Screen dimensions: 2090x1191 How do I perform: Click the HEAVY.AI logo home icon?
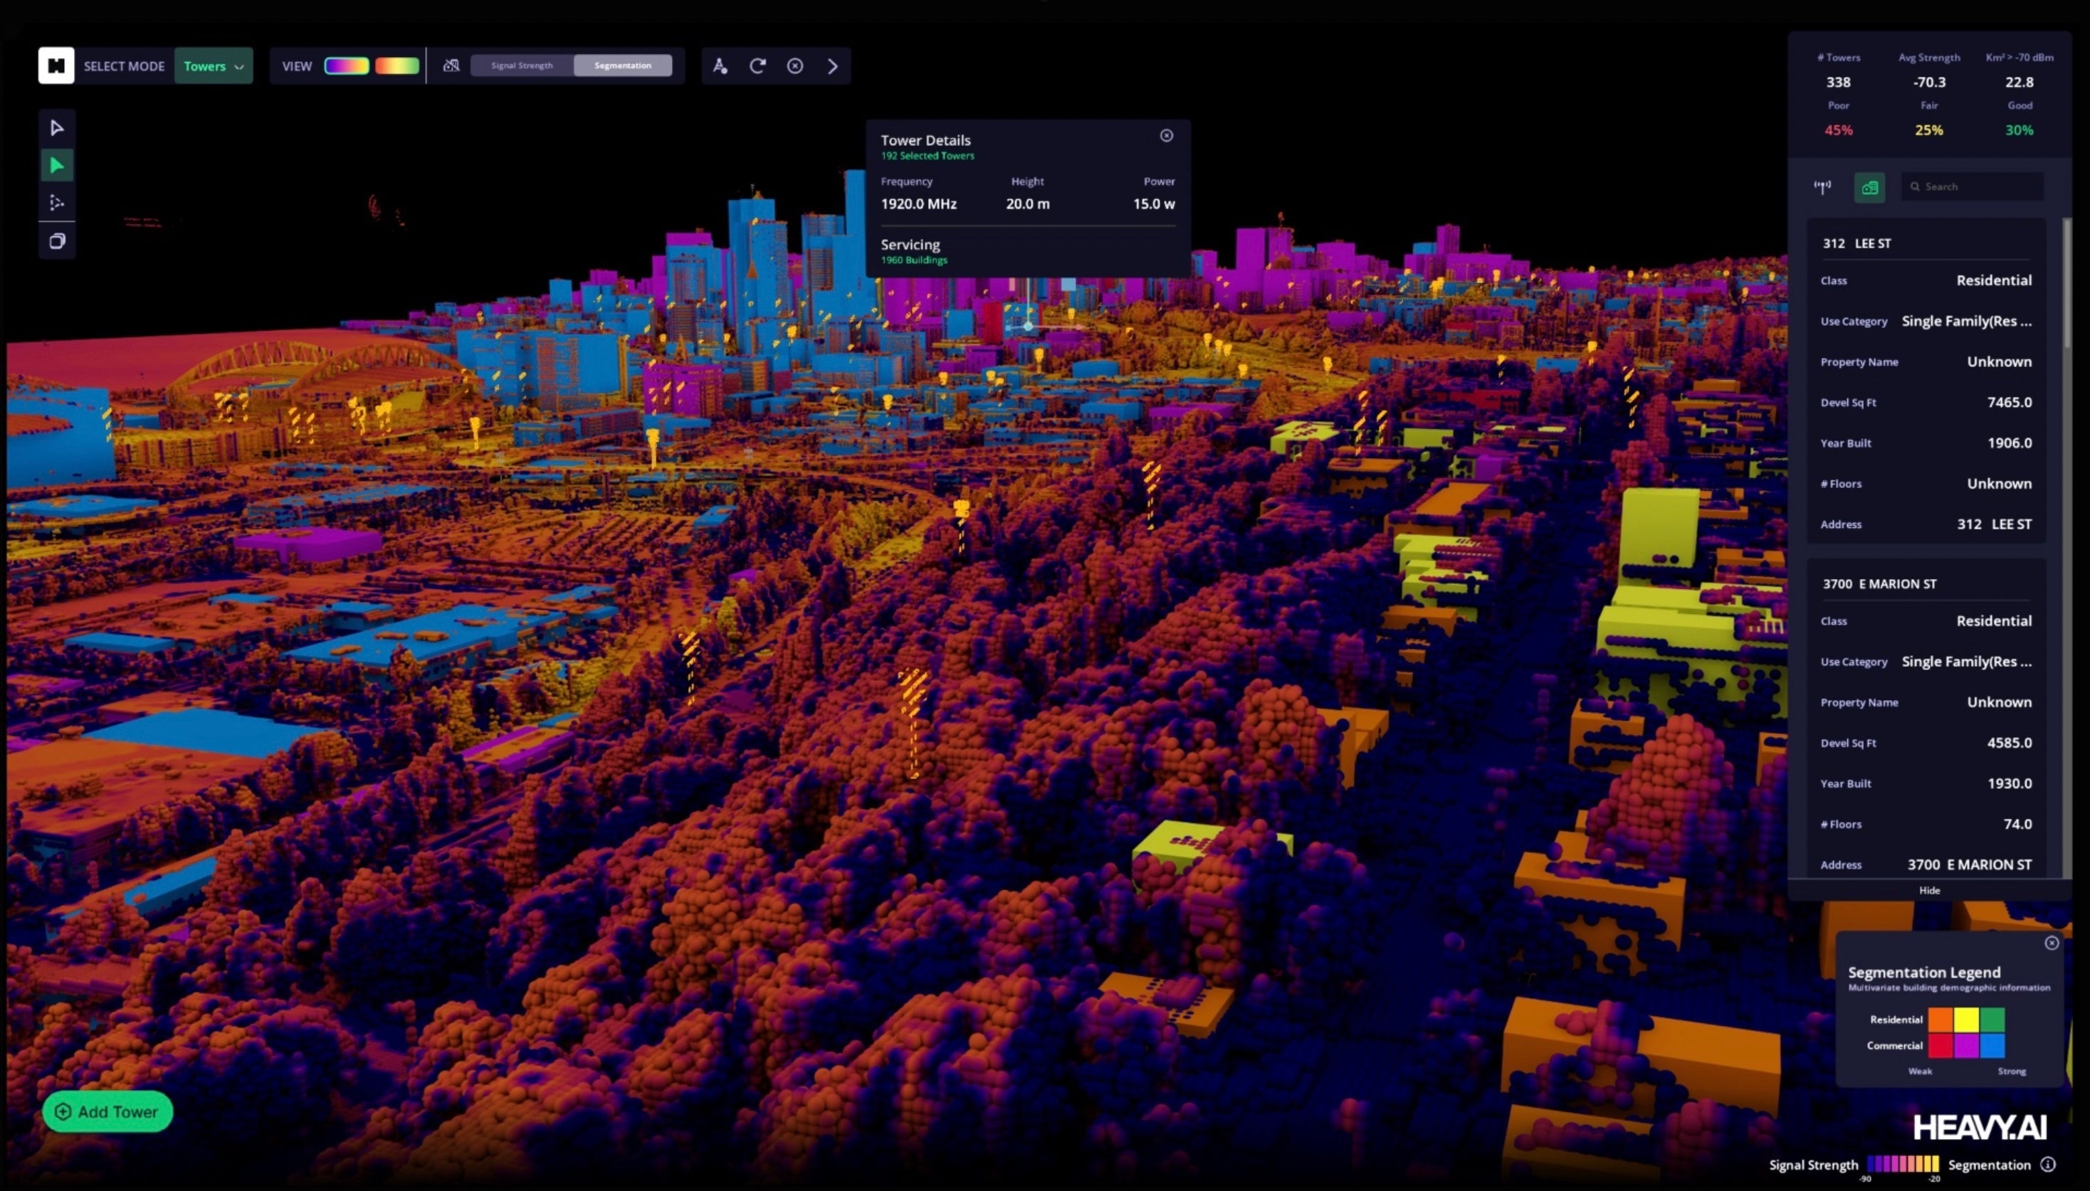(56, 65)
